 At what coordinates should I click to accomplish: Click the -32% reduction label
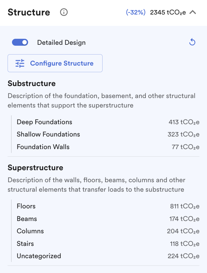136,13
